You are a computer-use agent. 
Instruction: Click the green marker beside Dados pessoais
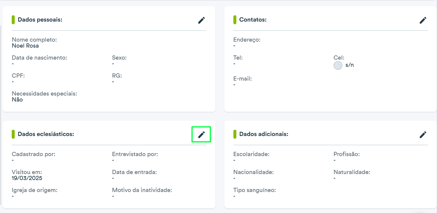coord(13,20)
